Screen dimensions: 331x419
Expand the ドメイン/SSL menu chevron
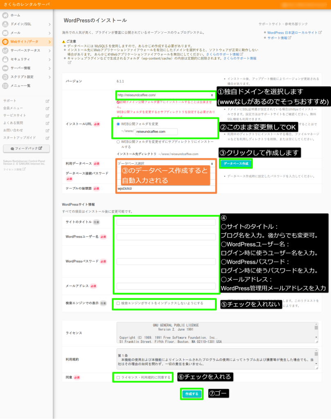tap(50, 24)
